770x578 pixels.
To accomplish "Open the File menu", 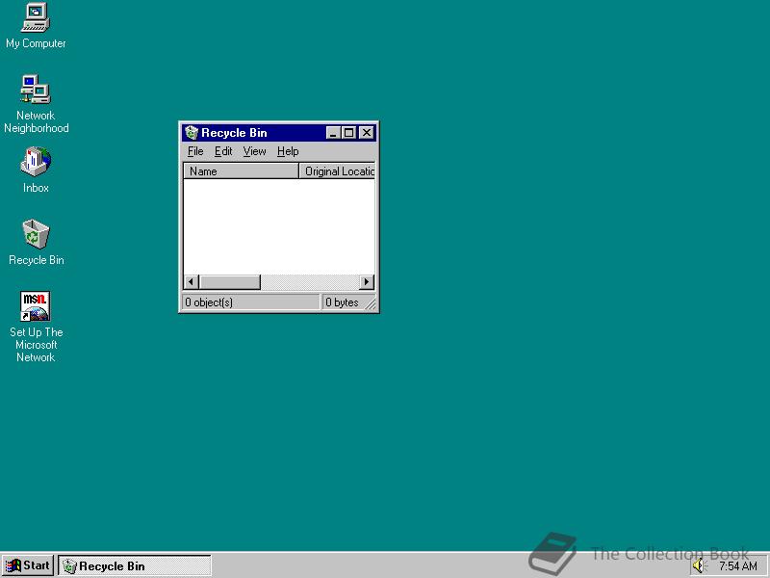I will pos(195,151).
